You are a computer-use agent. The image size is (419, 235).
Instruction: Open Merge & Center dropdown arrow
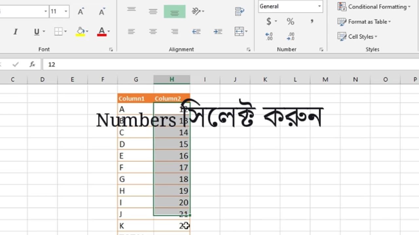tap(246, 32)
